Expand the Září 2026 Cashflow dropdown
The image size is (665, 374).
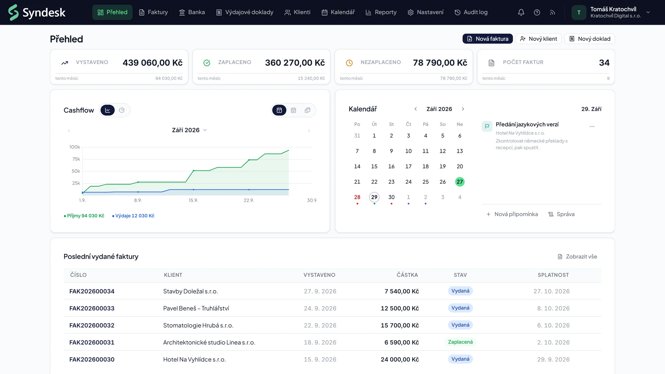(189, 130)
